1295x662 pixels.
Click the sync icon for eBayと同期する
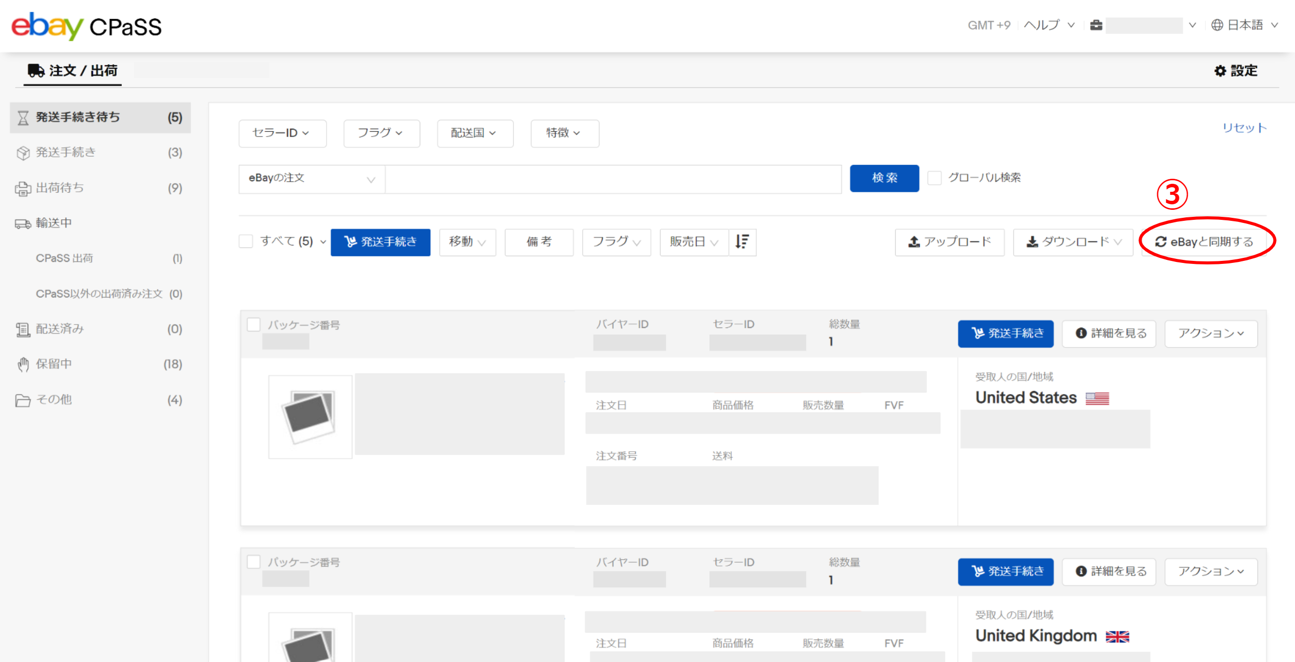[1160, 242]
